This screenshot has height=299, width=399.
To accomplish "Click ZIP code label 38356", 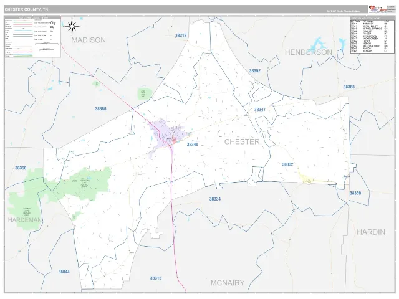I will pos(21,168).
